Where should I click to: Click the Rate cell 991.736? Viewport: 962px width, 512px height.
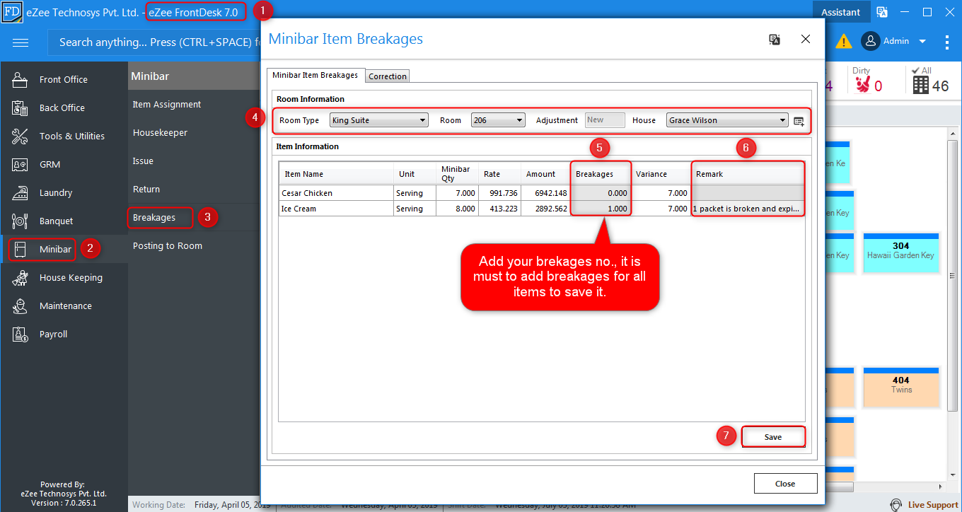tap(499, 193)
